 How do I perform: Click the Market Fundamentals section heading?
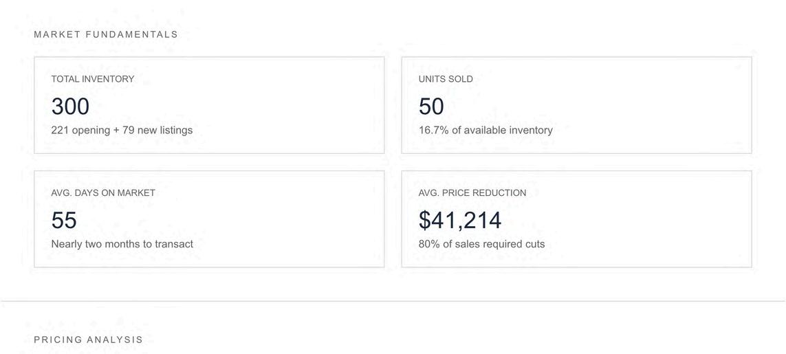(x=106, y=34)
